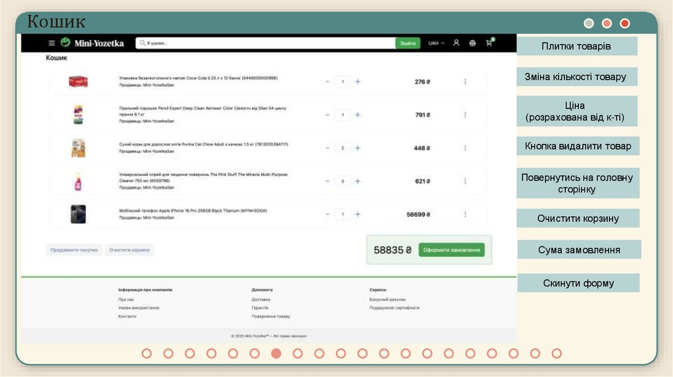Click the green 'Знайти' search button
Screen dimensions: 673x377
point(407,43)
